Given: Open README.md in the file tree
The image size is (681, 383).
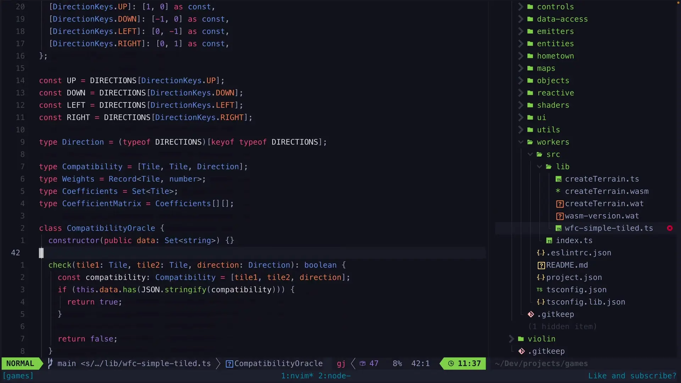Looking at the screenshot, I should pyautogui.click(x=567, y=265).
